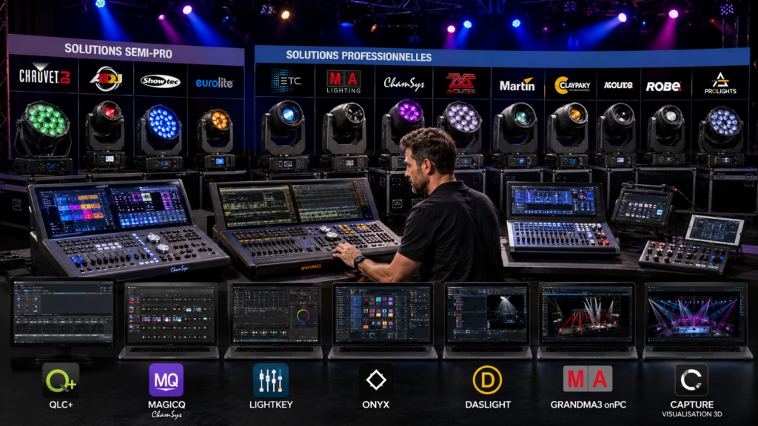Open the monitor screen above QLC+
This screenshot has width=758, height=426.
click(64, 312)
